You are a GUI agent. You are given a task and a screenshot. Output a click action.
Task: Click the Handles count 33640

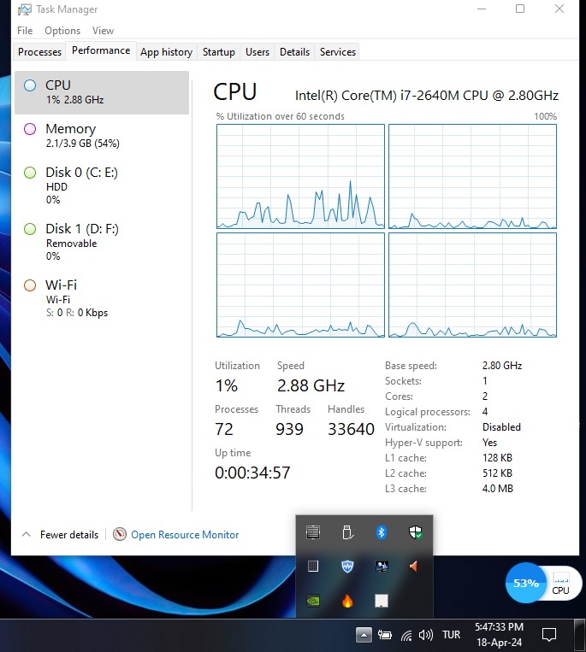coord(351,429)
